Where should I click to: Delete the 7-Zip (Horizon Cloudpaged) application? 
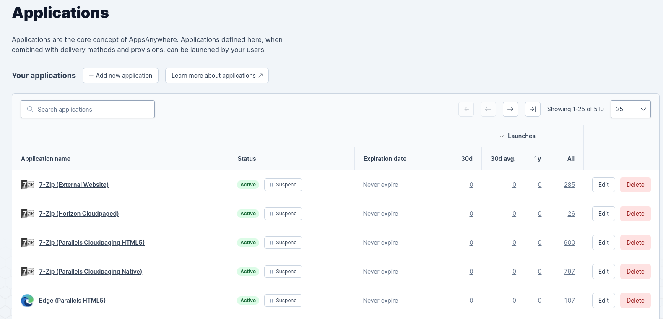click(635, 214)
